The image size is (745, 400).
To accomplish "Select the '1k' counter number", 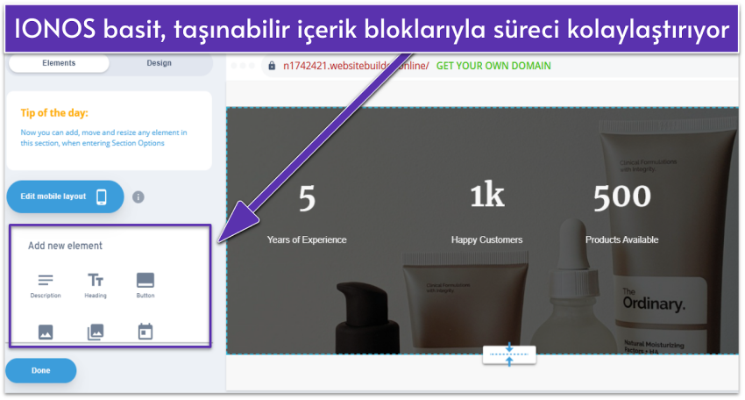I will pyautogui.click(x=487, y=196).
